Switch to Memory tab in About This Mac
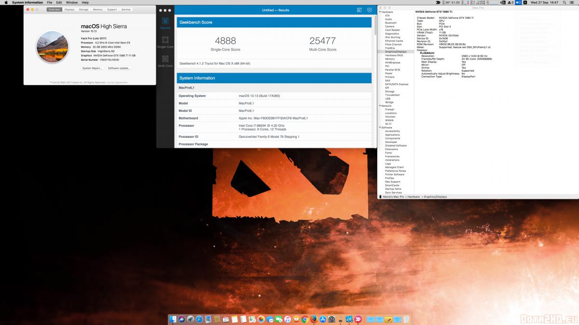The image size is (579, 325). click(98, 9)
